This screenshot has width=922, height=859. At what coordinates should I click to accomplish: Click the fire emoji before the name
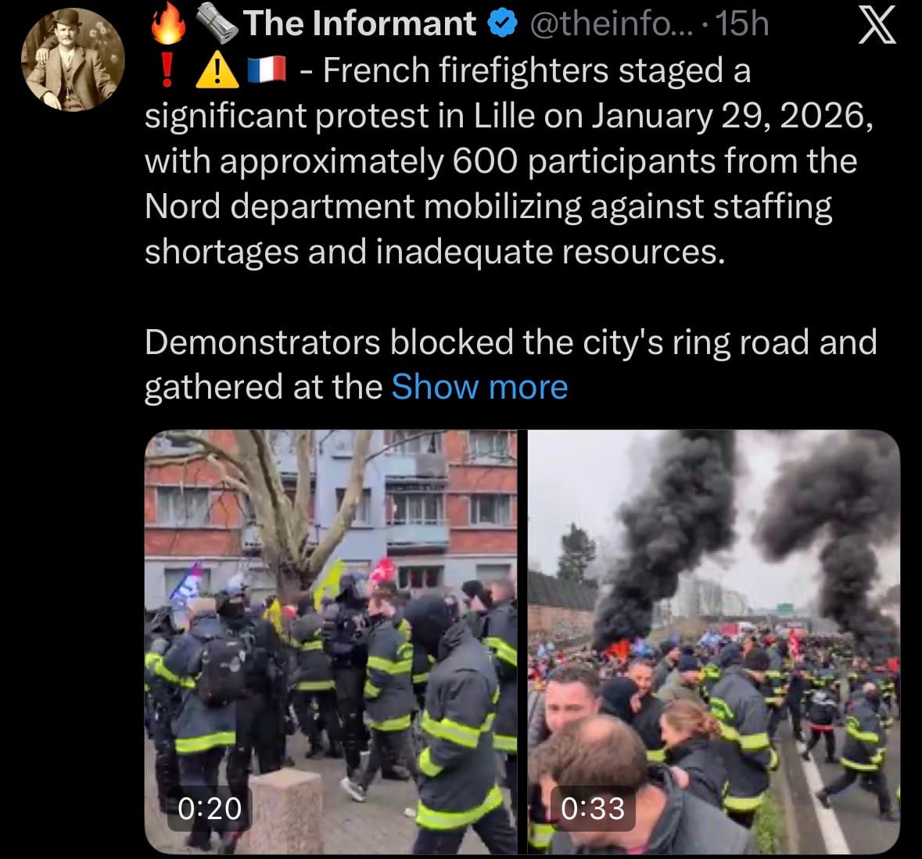tap(169, 23)
